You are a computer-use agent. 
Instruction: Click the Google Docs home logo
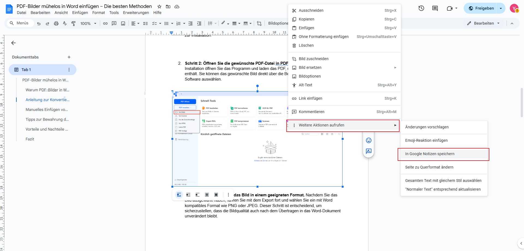point(9,9)
